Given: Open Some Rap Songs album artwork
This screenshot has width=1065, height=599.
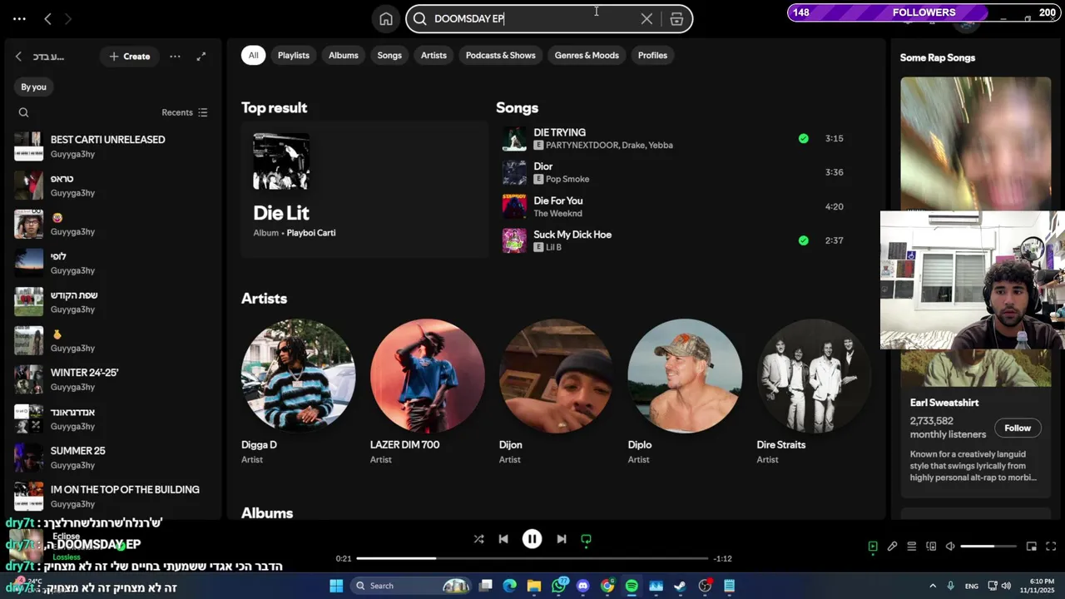Looking at the screenshot, I should click(975, 144).
